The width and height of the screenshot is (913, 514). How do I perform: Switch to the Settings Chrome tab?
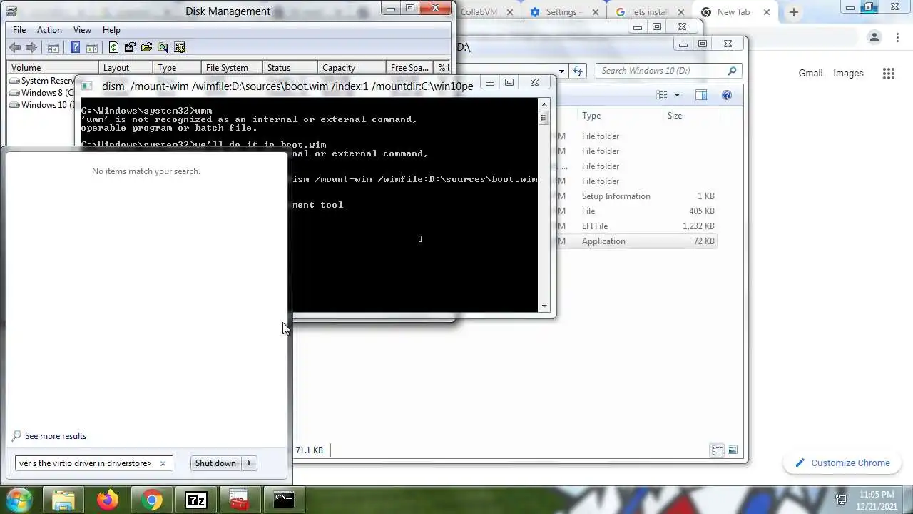click(x=563, y=12)
